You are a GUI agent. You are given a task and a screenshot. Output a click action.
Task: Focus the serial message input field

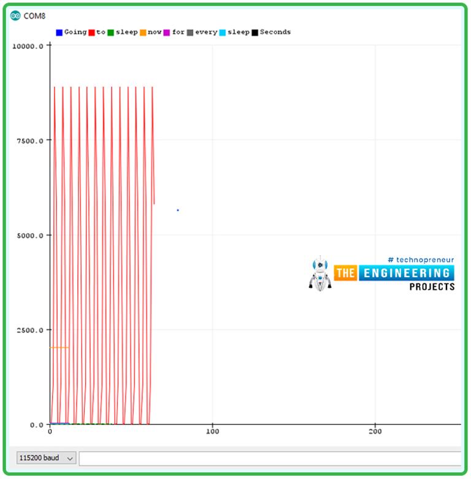click(x=270, y=458)
